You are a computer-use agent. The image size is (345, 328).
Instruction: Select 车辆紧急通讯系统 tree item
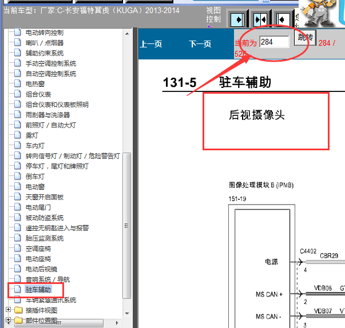click(x=51, y=300)
